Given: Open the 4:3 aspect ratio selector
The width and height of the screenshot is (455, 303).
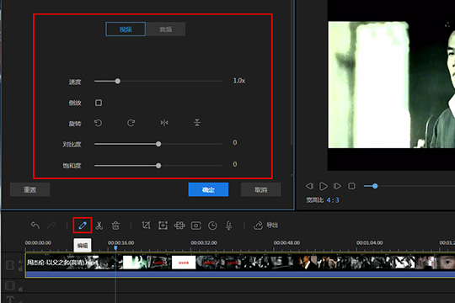Looking at the screenshot, I should pyautogui.click(x=333, y=200).
